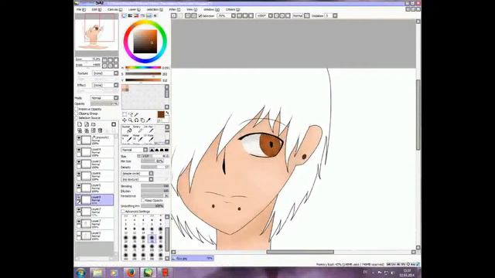Click the foreground color swatch
Viewport: 495px width, 278px height.
click(161, 114)
